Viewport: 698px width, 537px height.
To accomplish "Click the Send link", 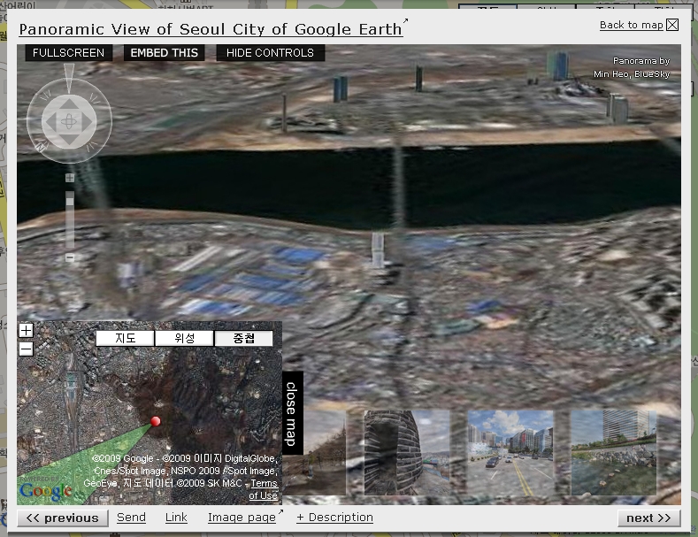I will tap(131, 518).
